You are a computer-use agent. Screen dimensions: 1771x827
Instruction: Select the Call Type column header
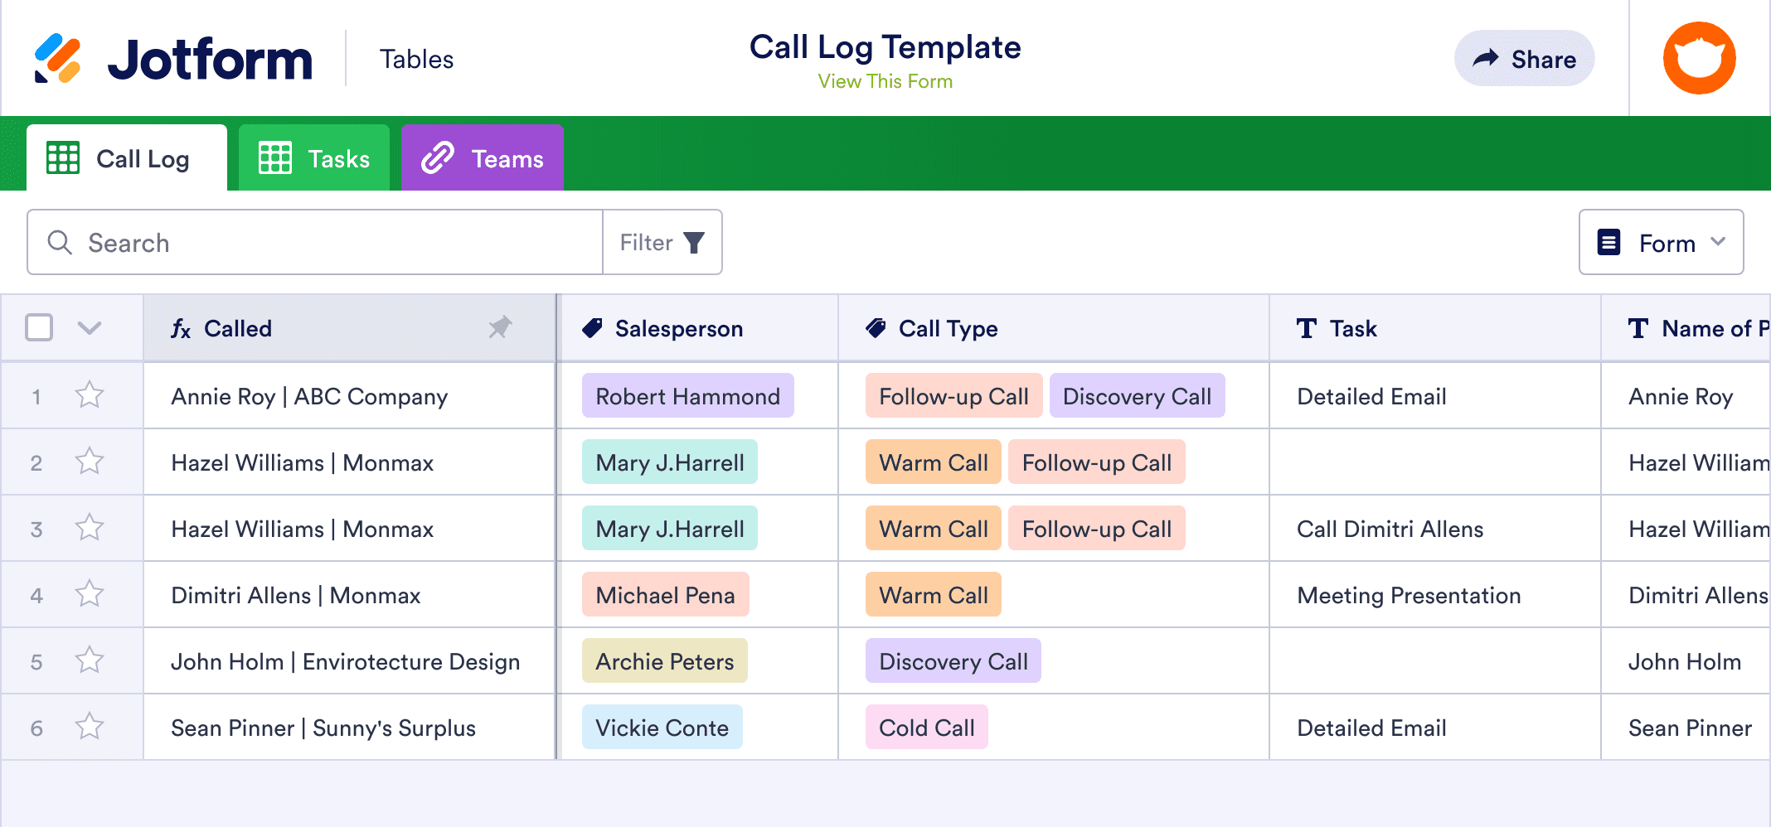(1054, 328)
